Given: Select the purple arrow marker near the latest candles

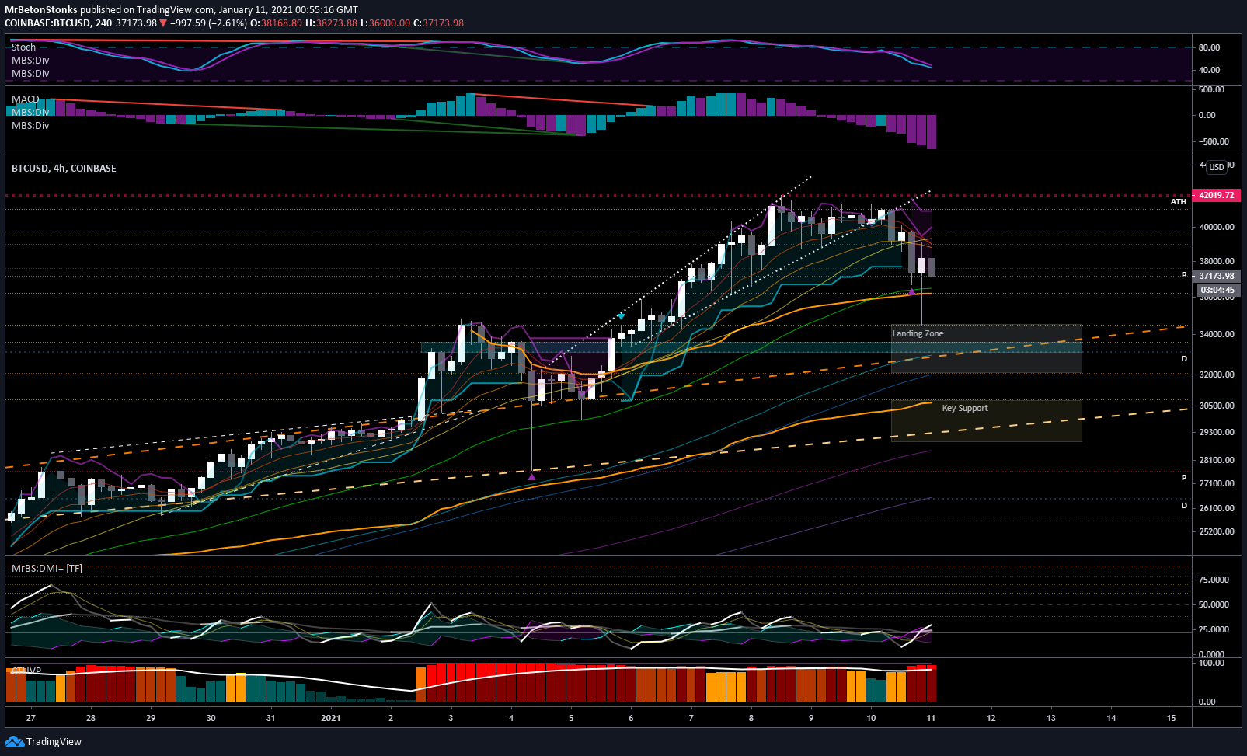Looking at the screenshot, I should tap(911, 292).
